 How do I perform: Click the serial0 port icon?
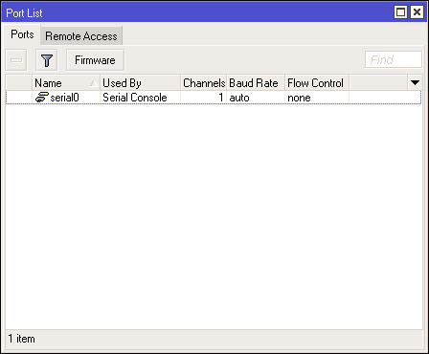coord(41,98)
